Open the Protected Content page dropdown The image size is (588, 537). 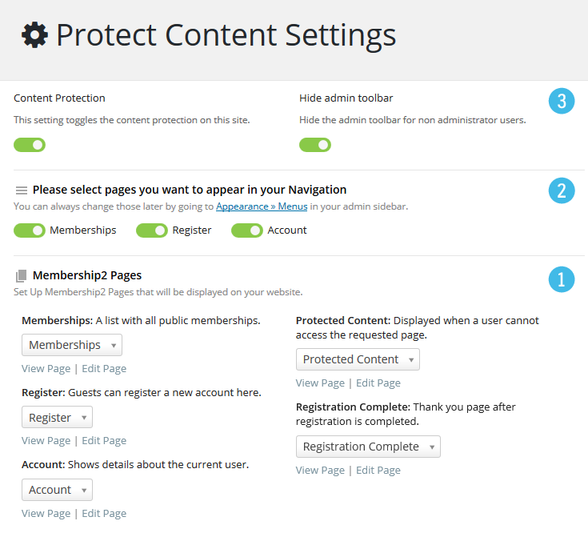click(x=358, y=359)
